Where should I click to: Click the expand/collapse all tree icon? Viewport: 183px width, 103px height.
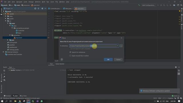pos(38,9)
